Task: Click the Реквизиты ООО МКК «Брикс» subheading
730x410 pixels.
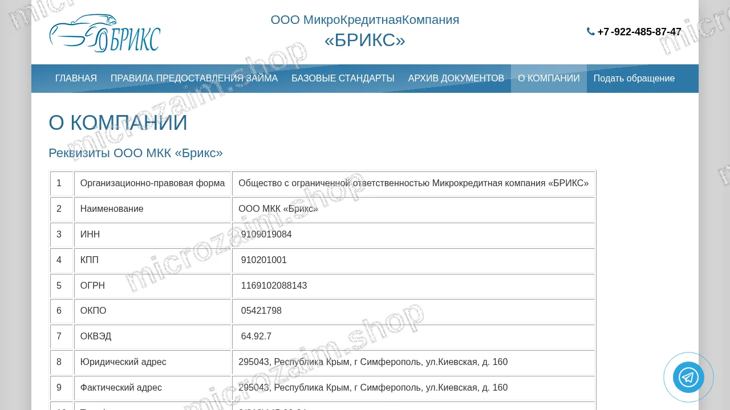Action: tap(136, 153)
